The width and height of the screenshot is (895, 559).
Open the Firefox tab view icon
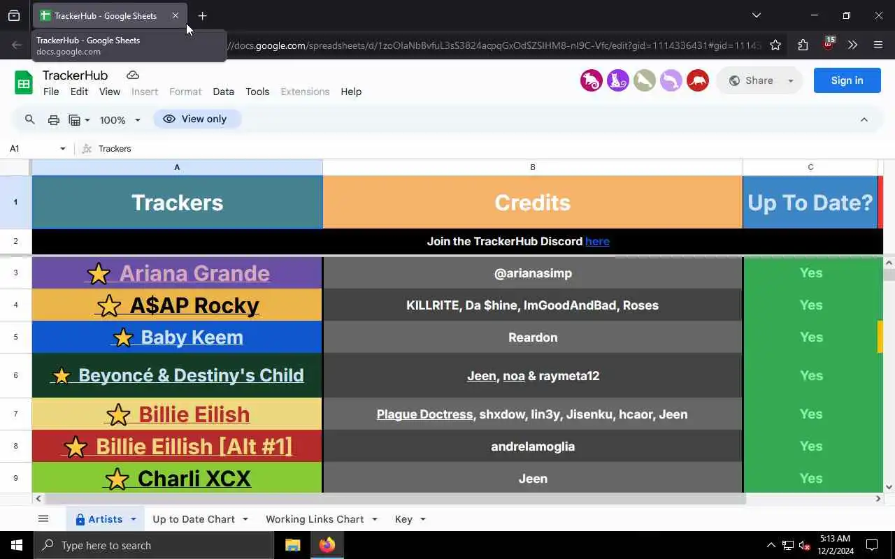click(14, 15)
